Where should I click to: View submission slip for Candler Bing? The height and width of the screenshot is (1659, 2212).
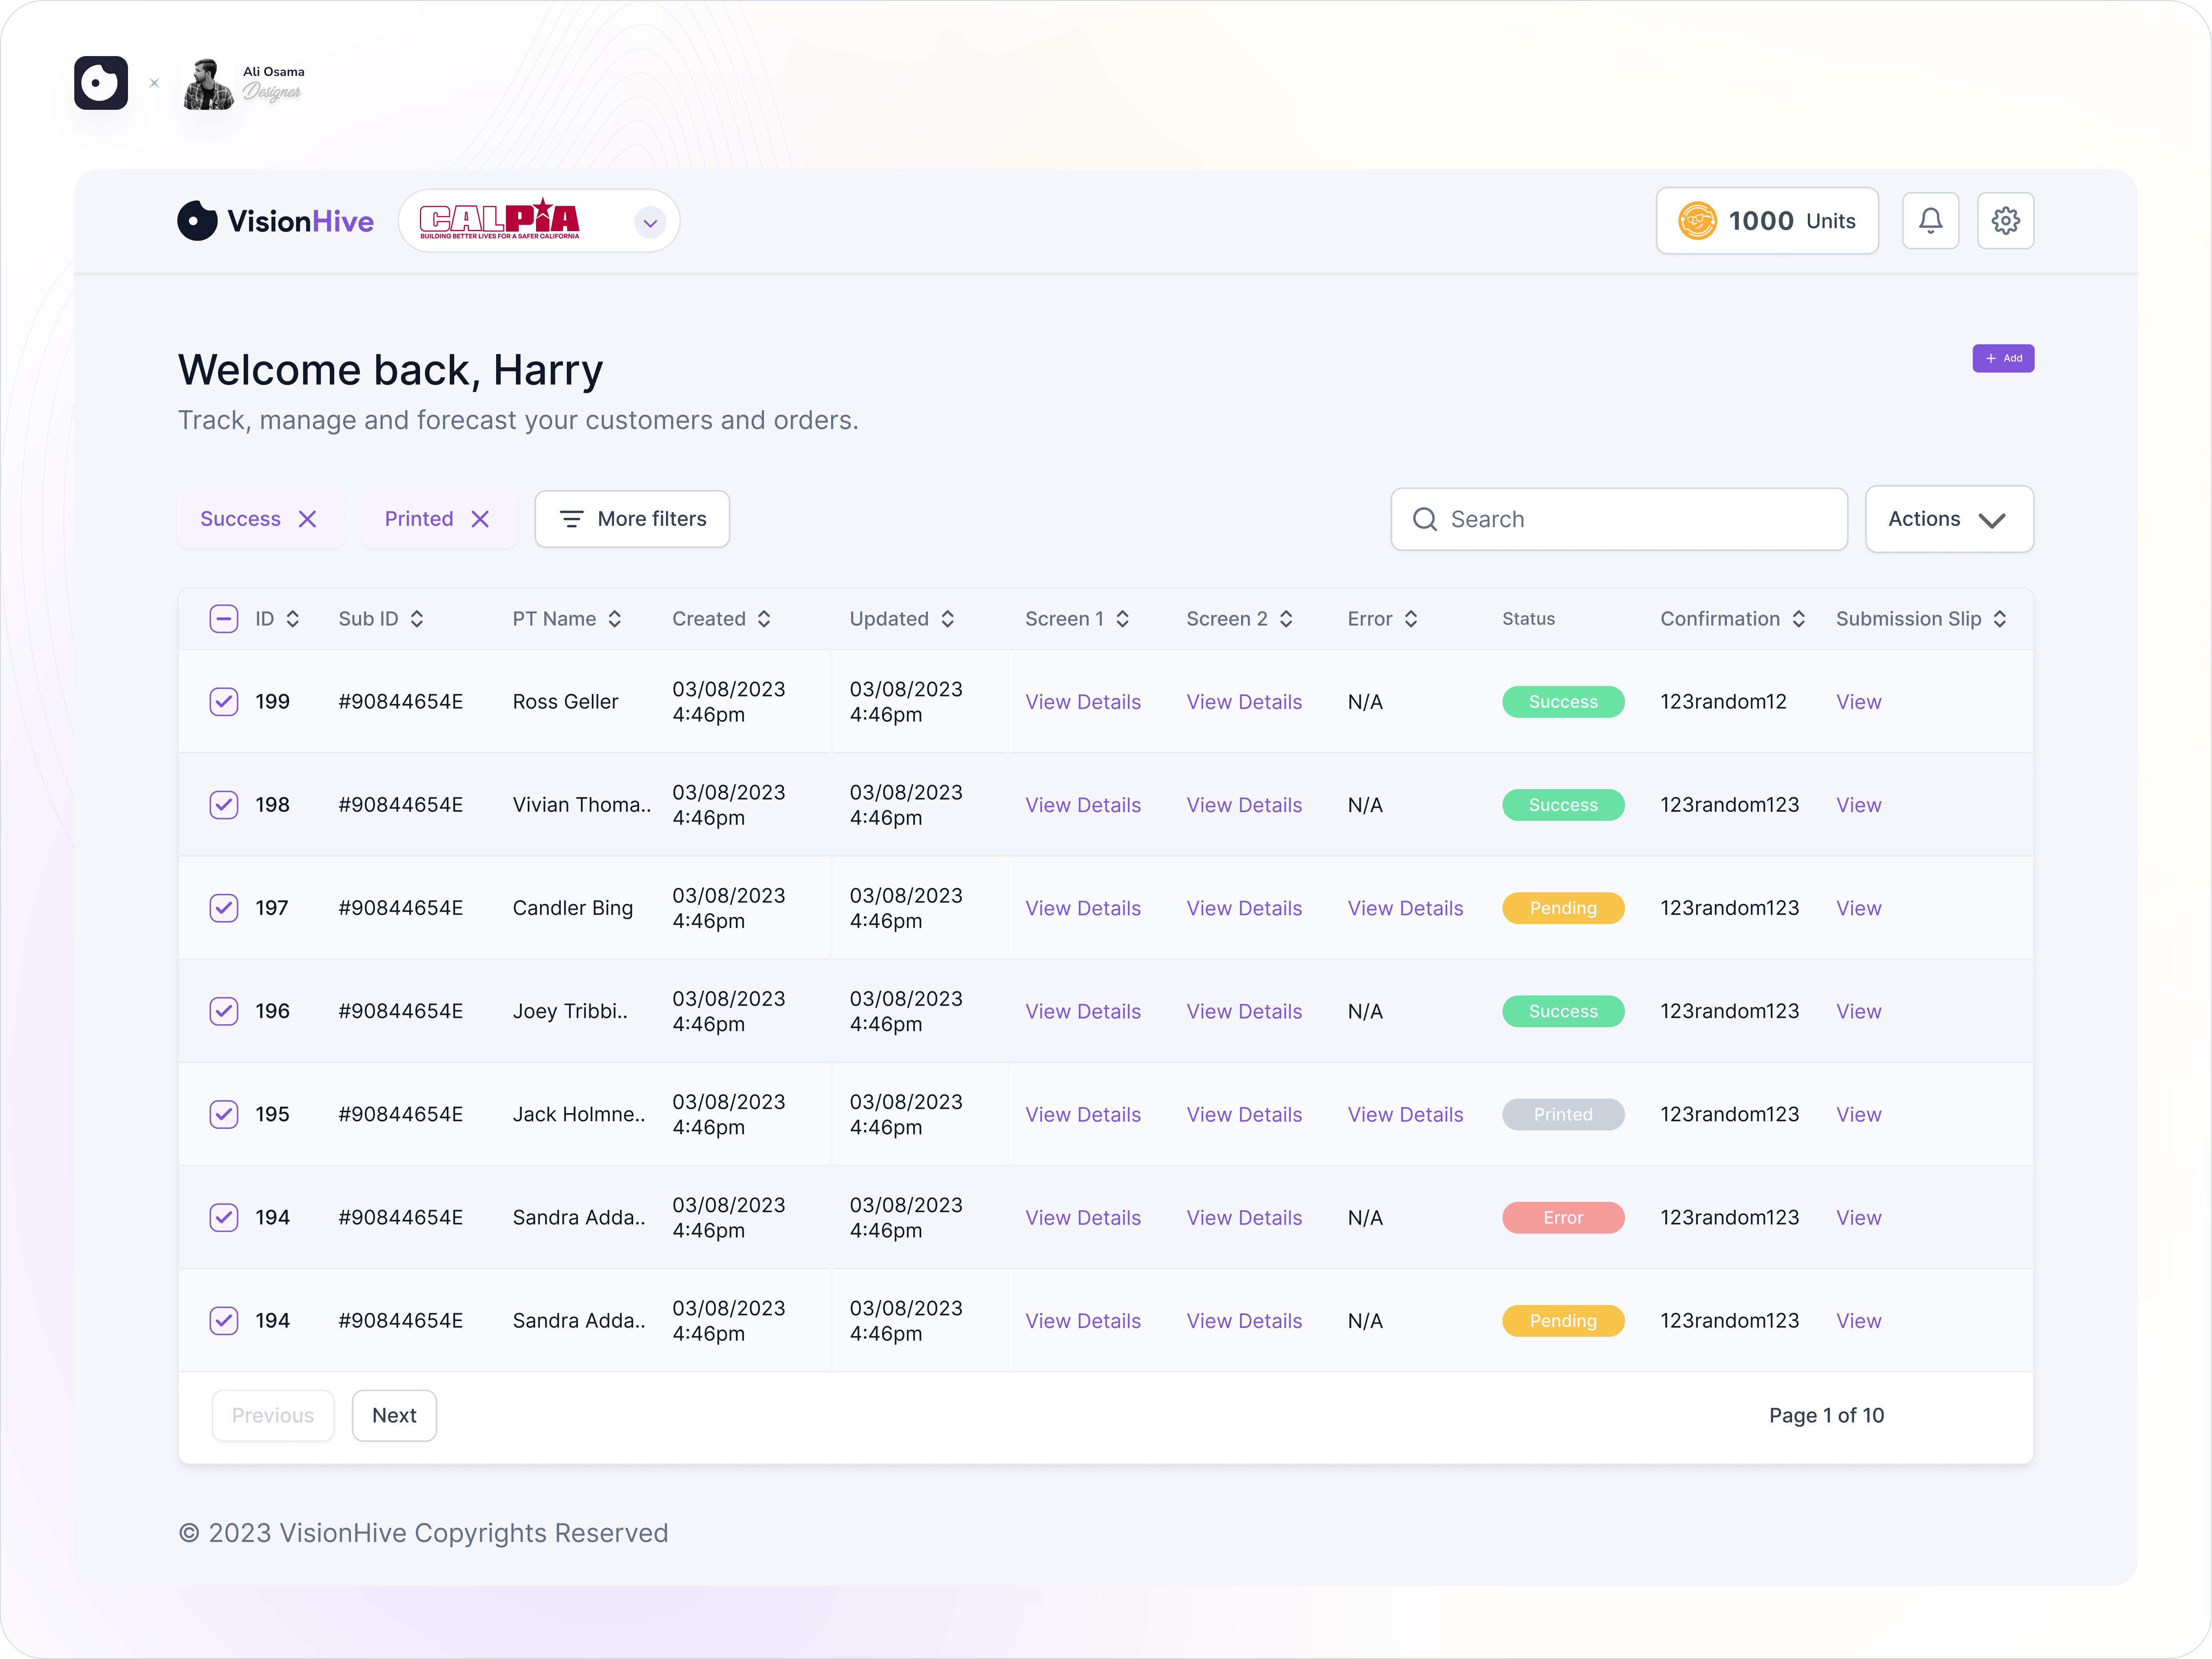point(1858,908)
